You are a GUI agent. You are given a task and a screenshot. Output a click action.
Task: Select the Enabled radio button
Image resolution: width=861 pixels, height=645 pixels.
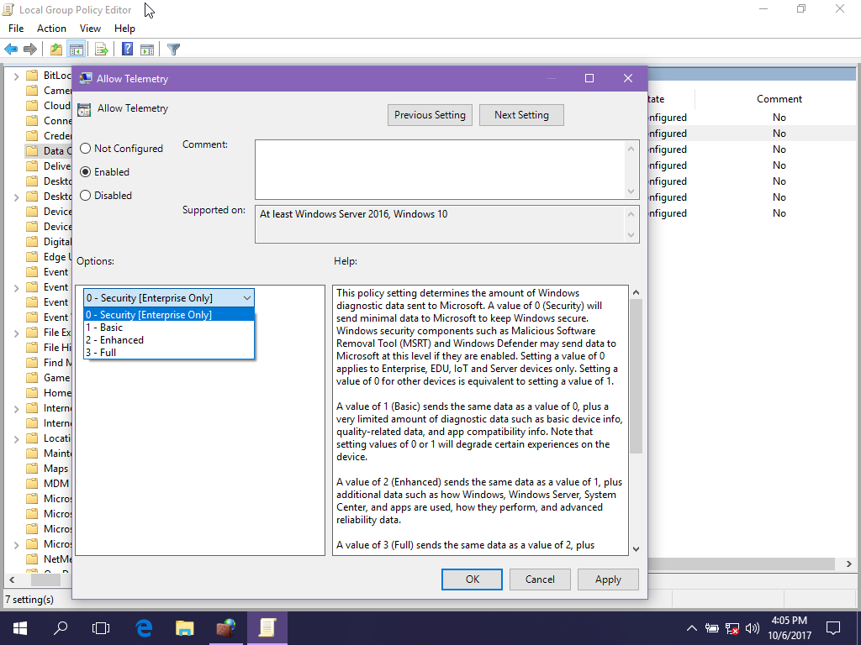point(85,172)
